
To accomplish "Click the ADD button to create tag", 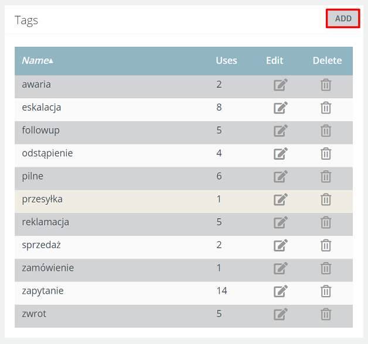I will [343, 19].
